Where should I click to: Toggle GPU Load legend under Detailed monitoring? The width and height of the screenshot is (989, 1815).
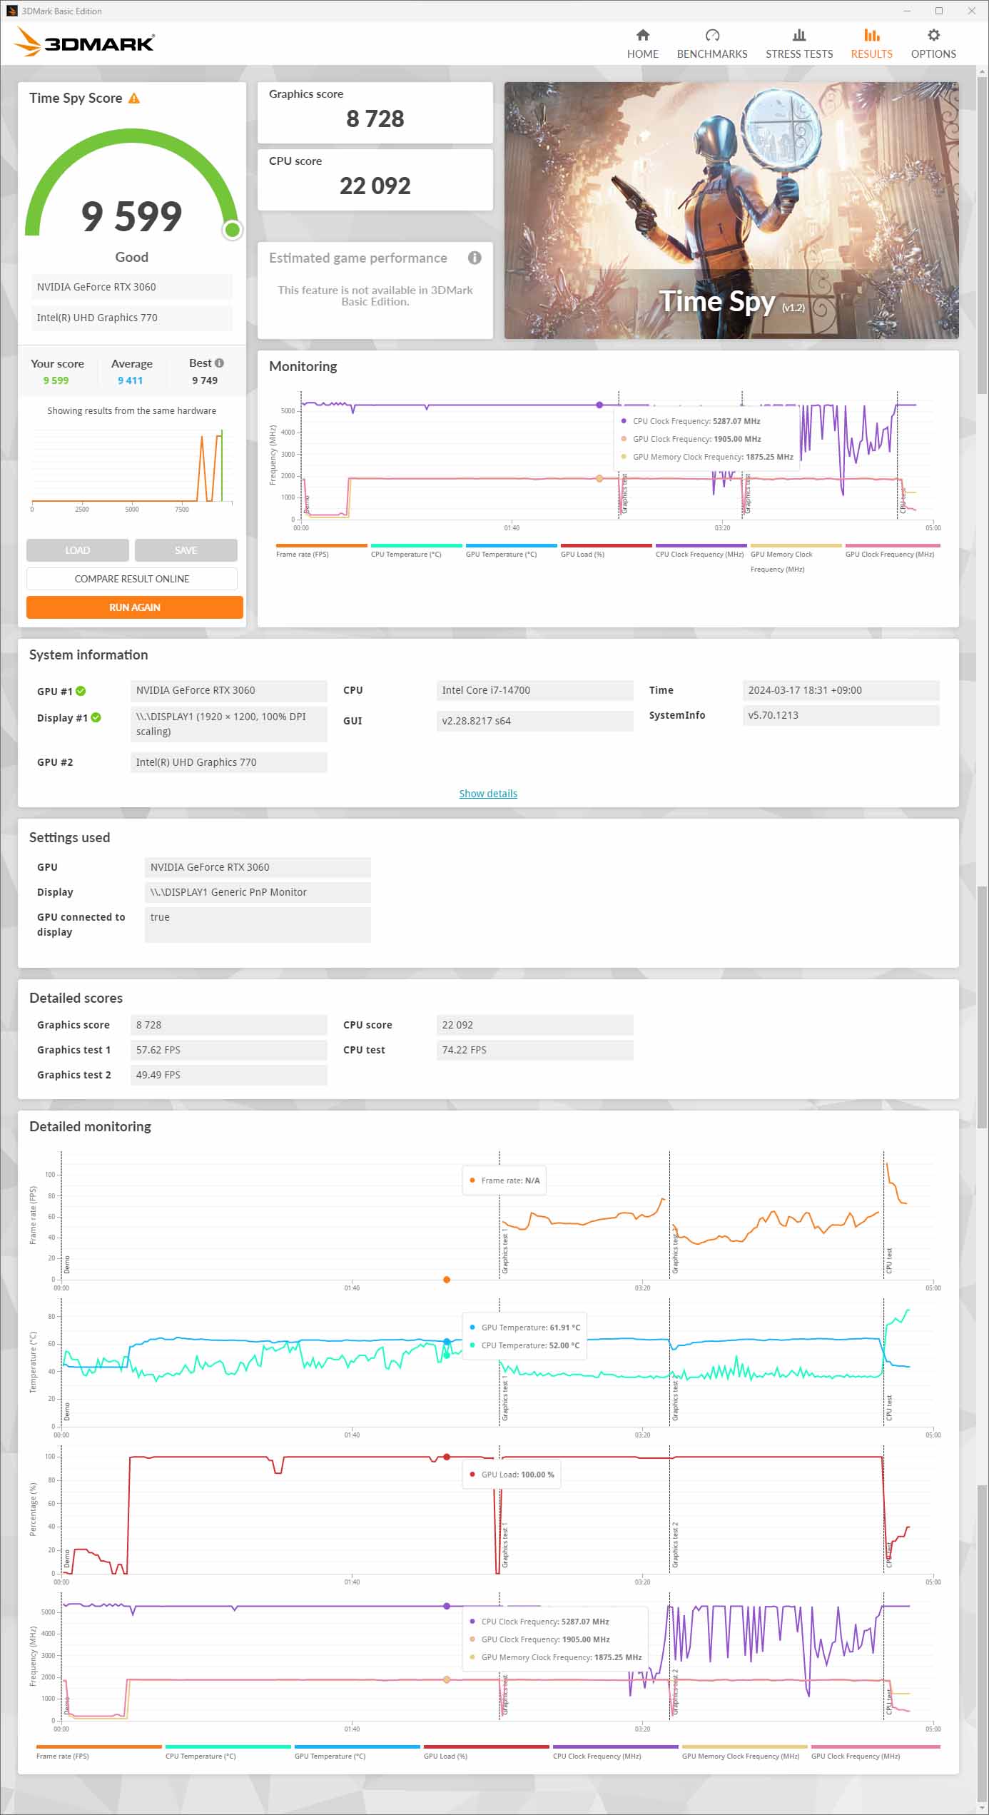(486, 1753)
